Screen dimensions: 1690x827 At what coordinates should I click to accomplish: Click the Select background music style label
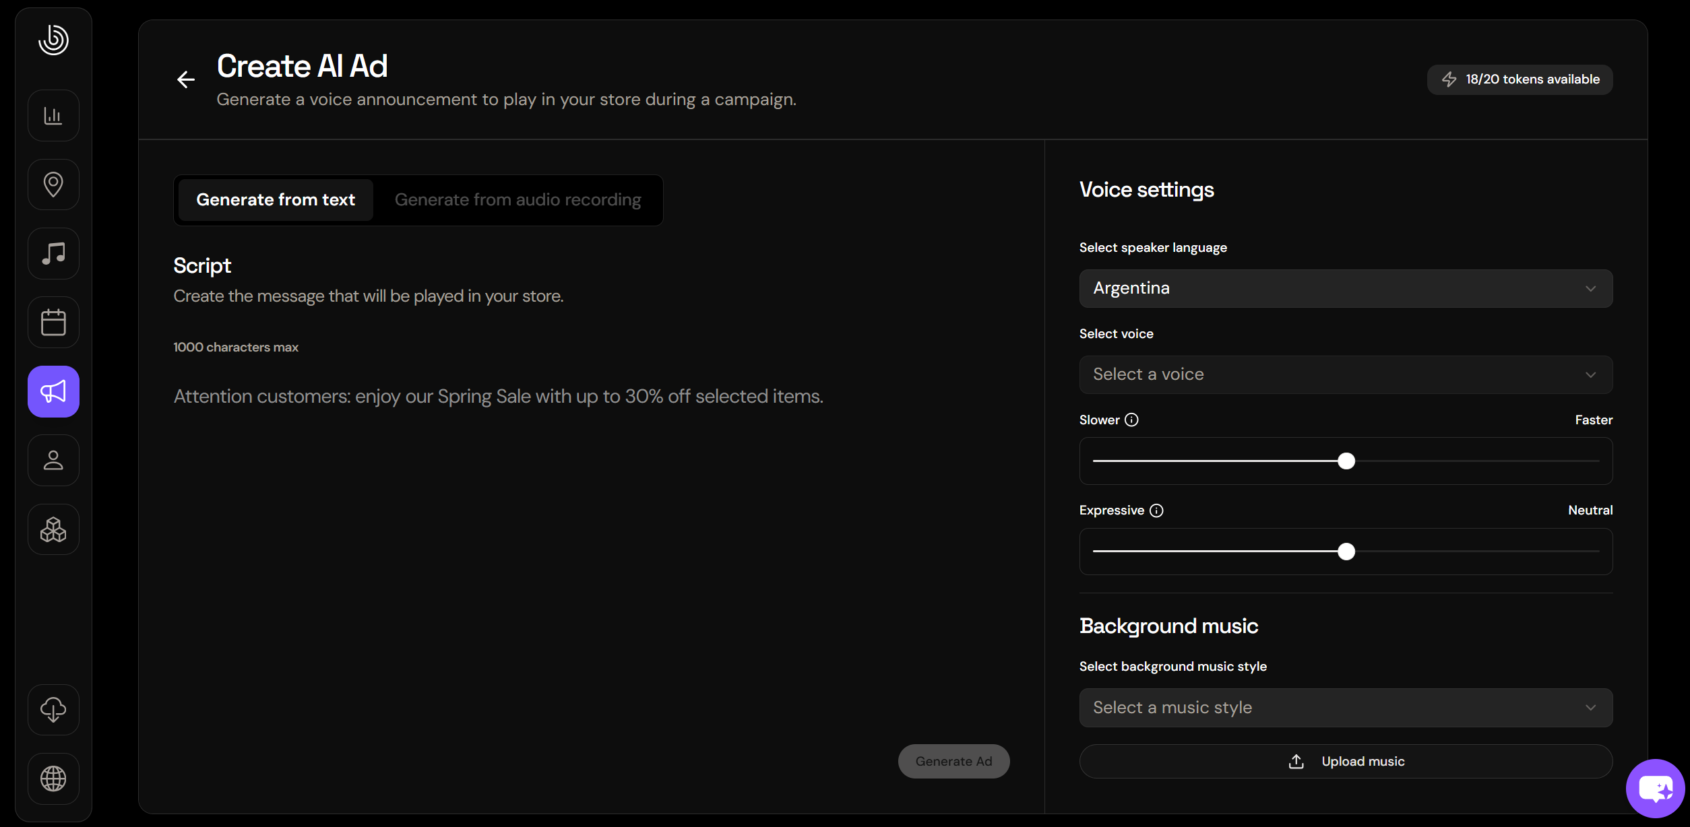[1172, 667]
